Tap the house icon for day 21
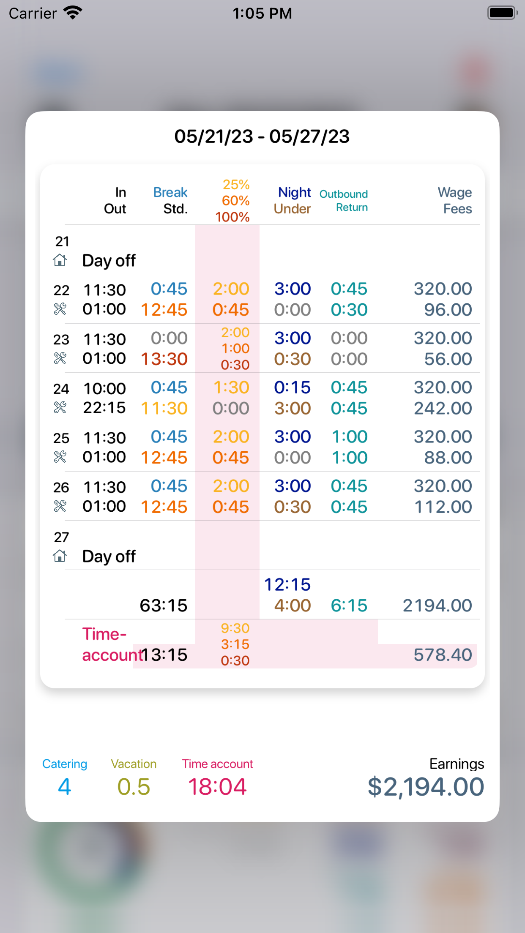The width and height of the screenshot is (525, 933). [x=60, y=260]
